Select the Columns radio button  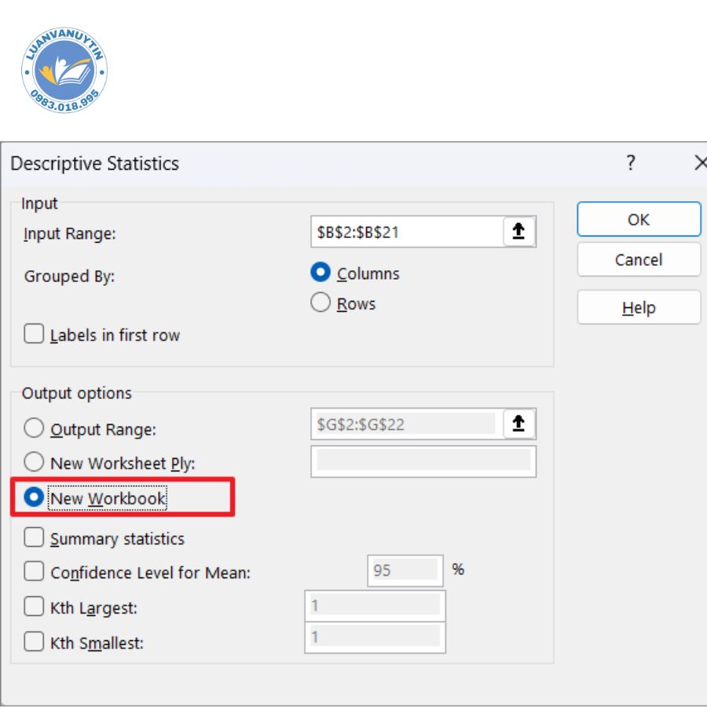(x=321, y=273)
